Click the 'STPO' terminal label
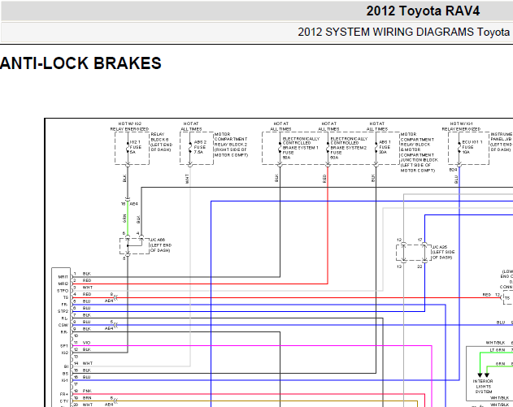Viewport: 513px width, 407px height. pos(63,291)
